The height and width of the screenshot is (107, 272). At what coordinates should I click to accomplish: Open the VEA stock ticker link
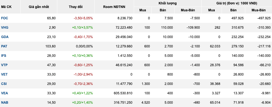tap(4, 93)
